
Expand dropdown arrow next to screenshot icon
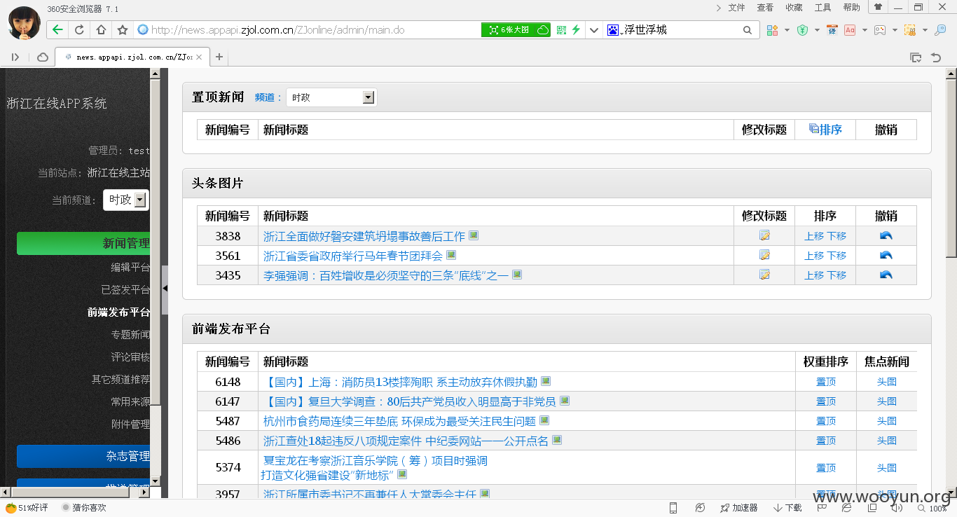click(925, 30)
